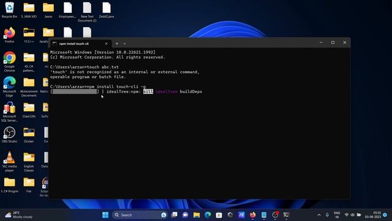Open Microsoft Edge from the taskbar
392x221 pixels.
[208, 215]
